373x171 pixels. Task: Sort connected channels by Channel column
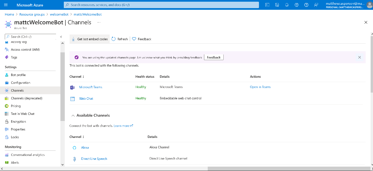[x=77, y=76]
